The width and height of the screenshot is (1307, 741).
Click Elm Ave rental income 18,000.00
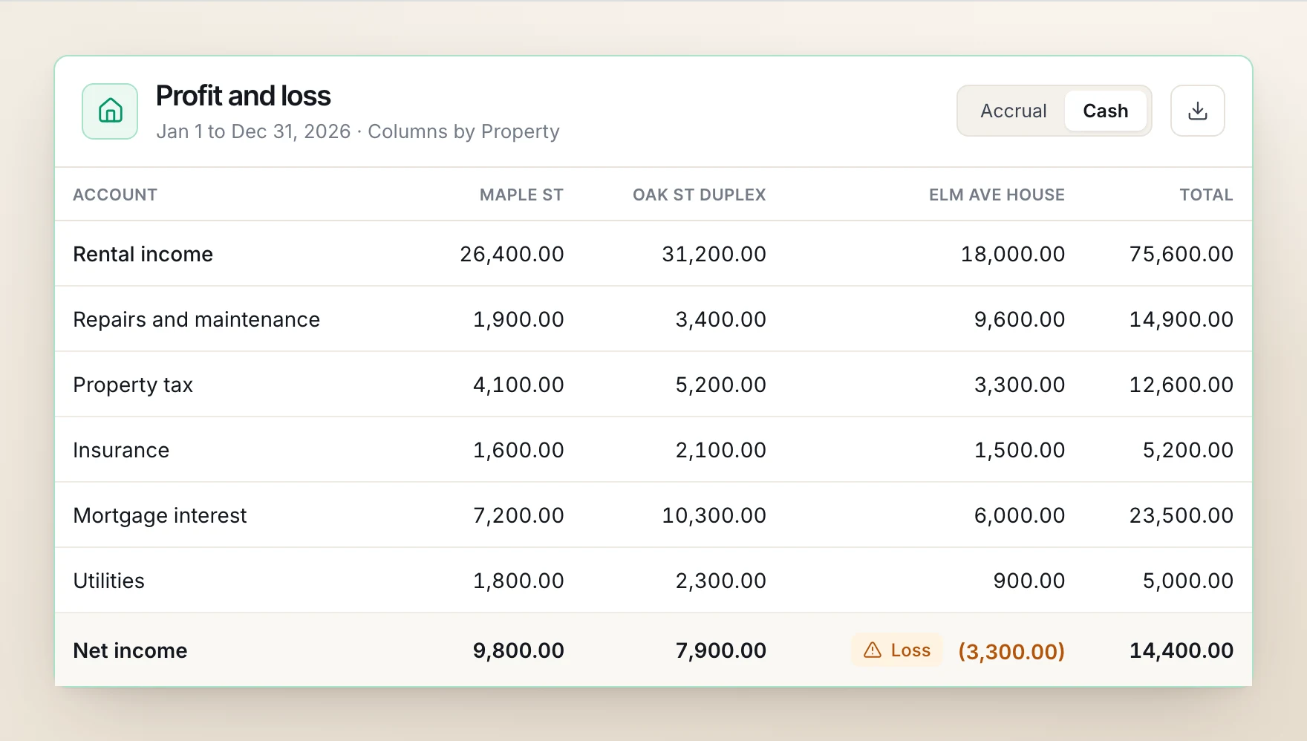[x=1013, y=254]
